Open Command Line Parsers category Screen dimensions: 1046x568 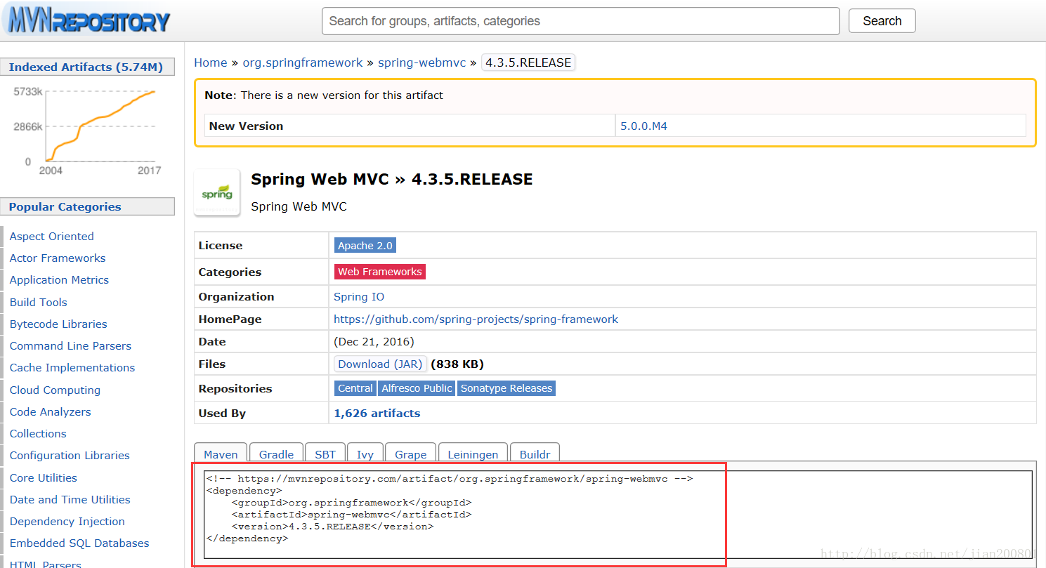70,346
